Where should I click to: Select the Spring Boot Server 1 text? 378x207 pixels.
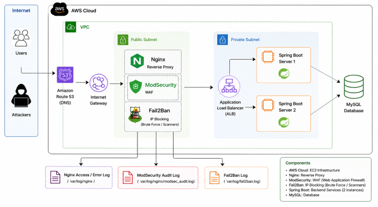pos(290,58)
